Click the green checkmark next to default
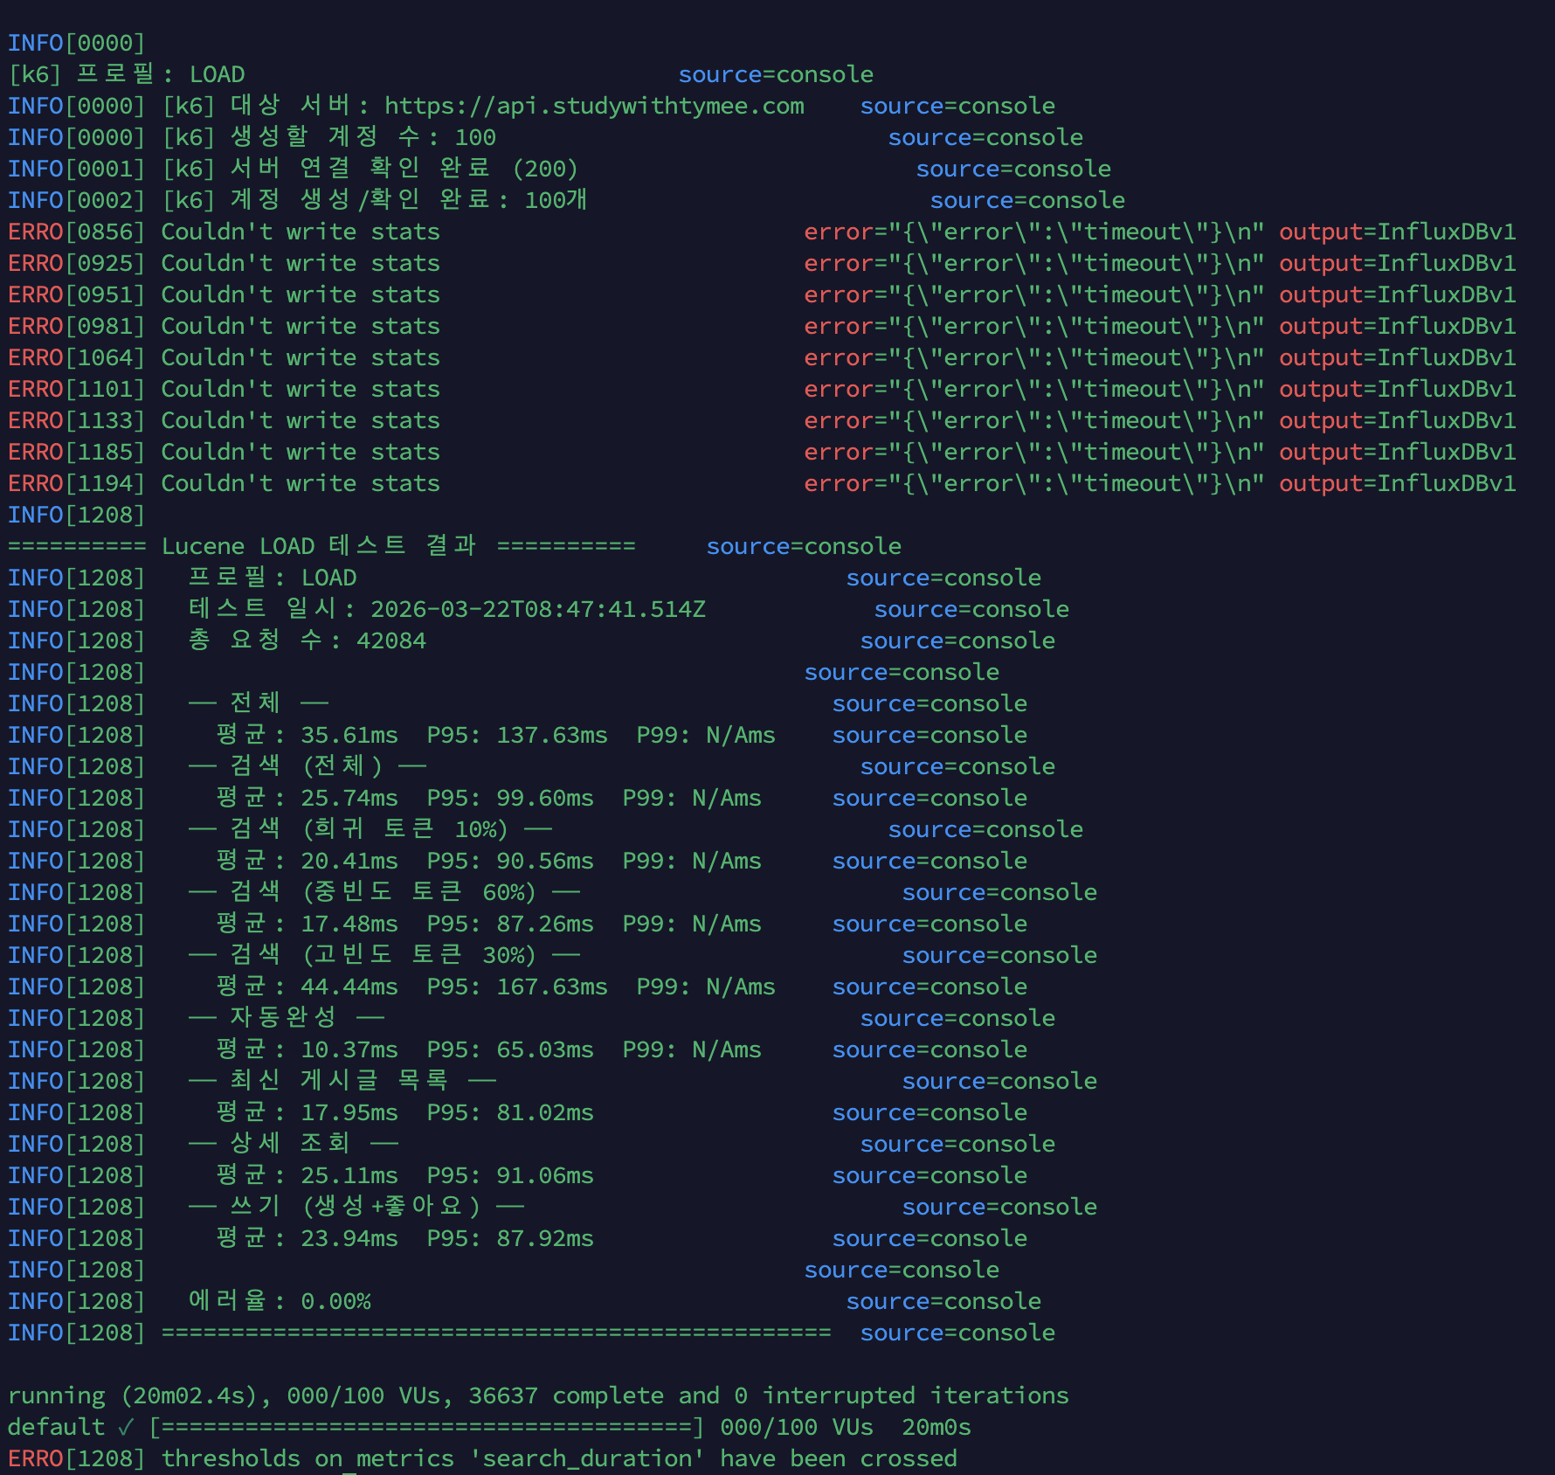This screenshot has width=1555, height=1475. (126, 1427)
